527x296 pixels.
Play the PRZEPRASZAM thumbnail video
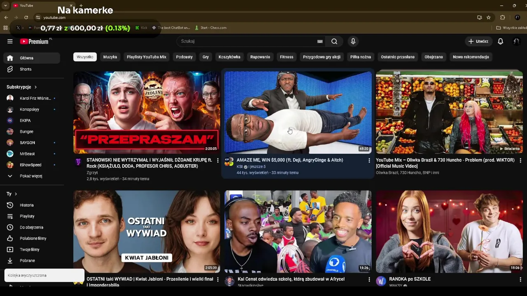click(x=147, y=112)
